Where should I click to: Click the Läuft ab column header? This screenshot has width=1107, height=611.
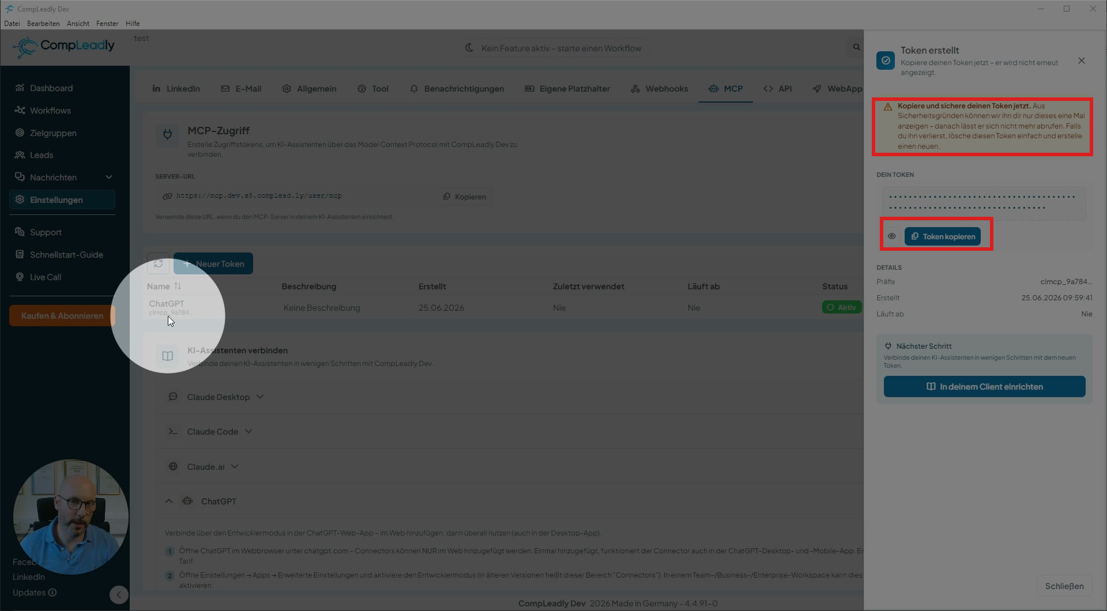pos(703,286)
